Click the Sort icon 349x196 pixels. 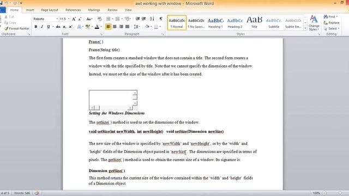[x=152, y=19]
